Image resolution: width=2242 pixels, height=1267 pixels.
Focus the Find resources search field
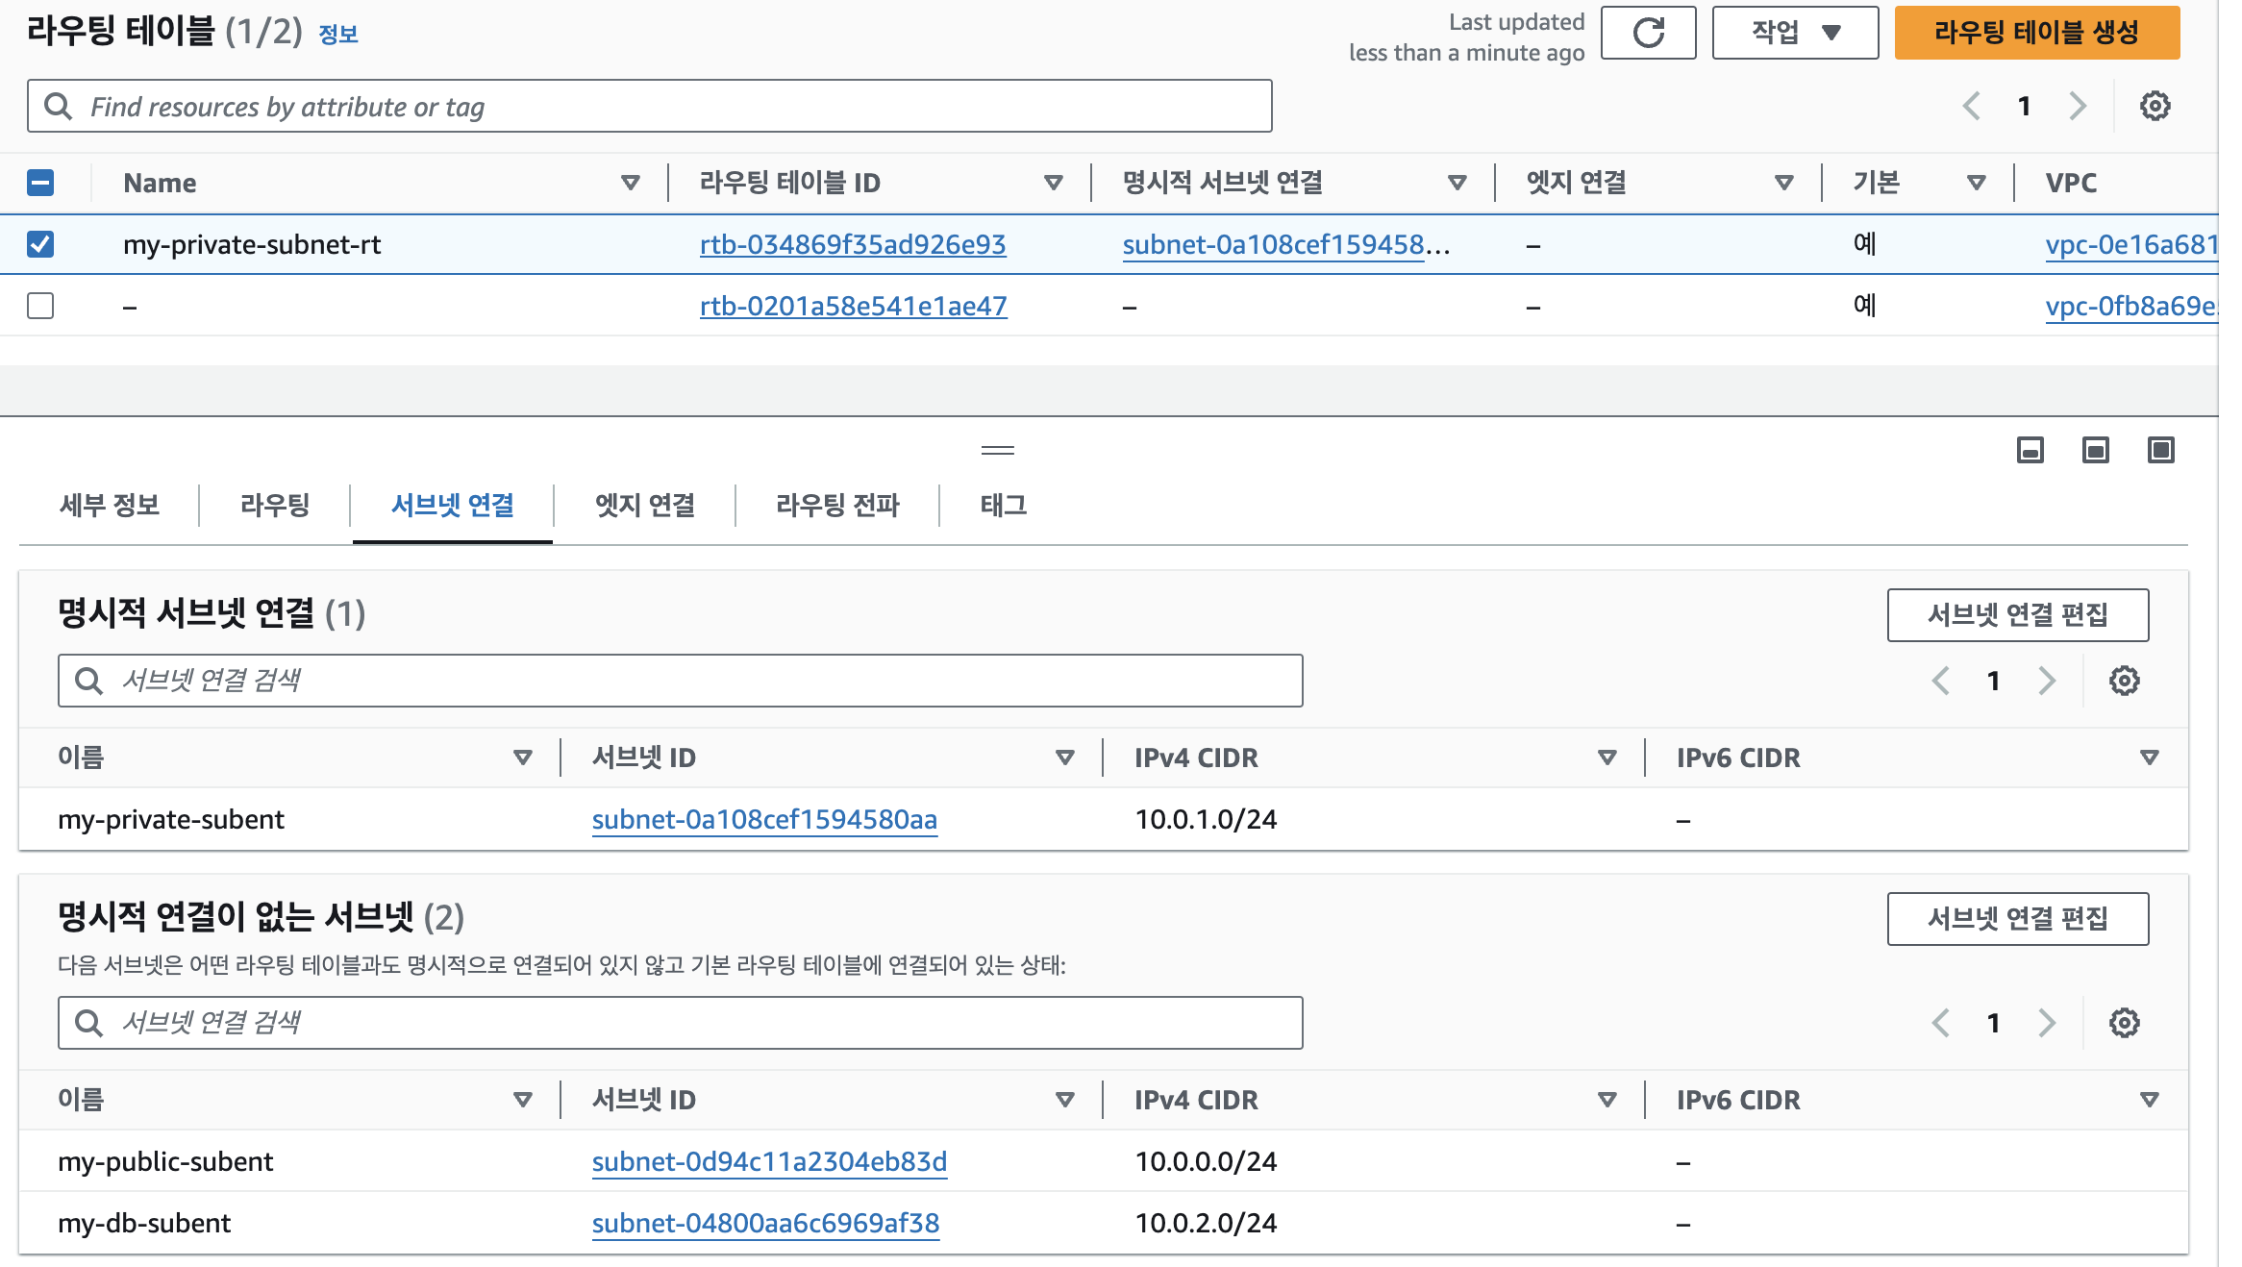650,106
